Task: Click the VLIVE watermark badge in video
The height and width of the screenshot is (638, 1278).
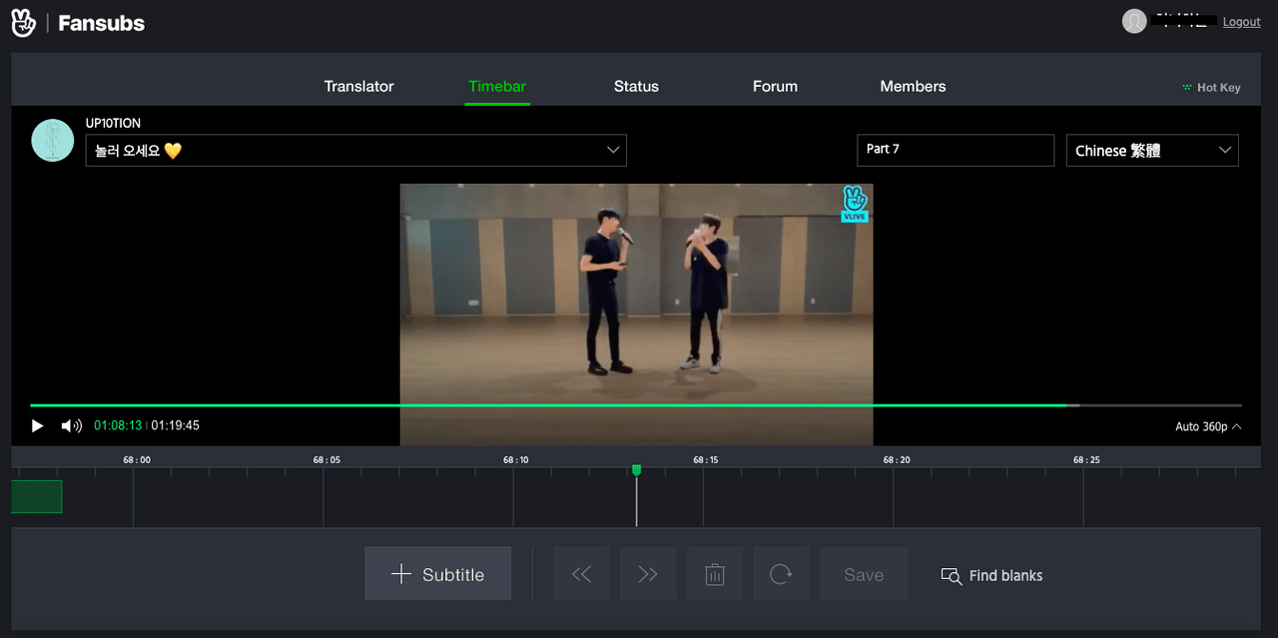Action: 855,204
